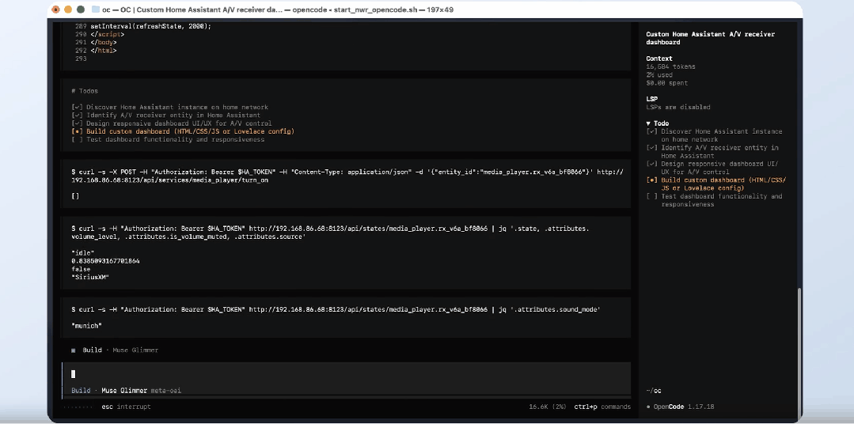Toggle main-pane Test dashboard functionality empty checkbox
Screen dimensions: 854x424
77,140
